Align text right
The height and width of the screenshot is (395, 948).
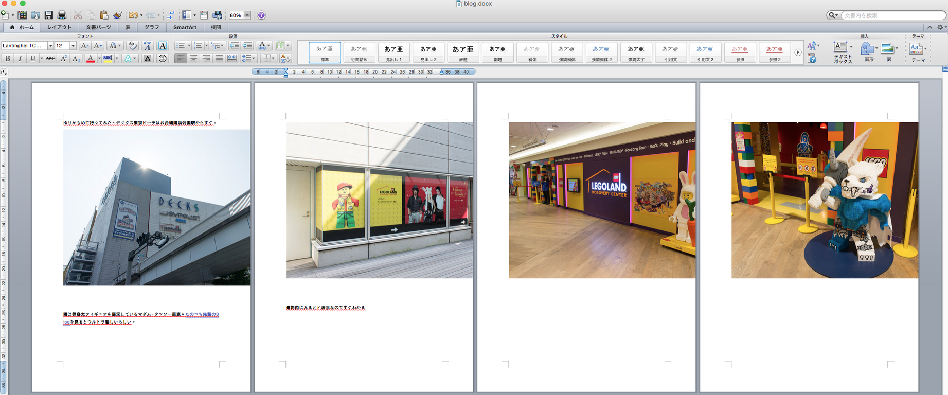[x=206, y=59]
